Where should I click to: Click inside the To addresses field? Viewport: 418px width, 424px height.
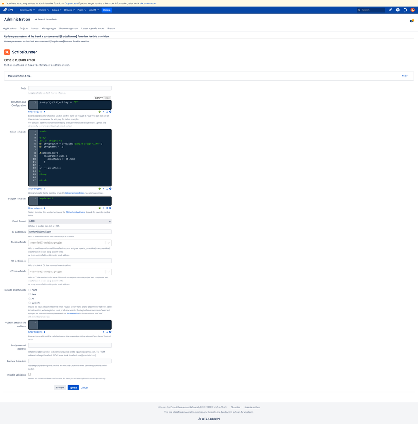[70, 232]
